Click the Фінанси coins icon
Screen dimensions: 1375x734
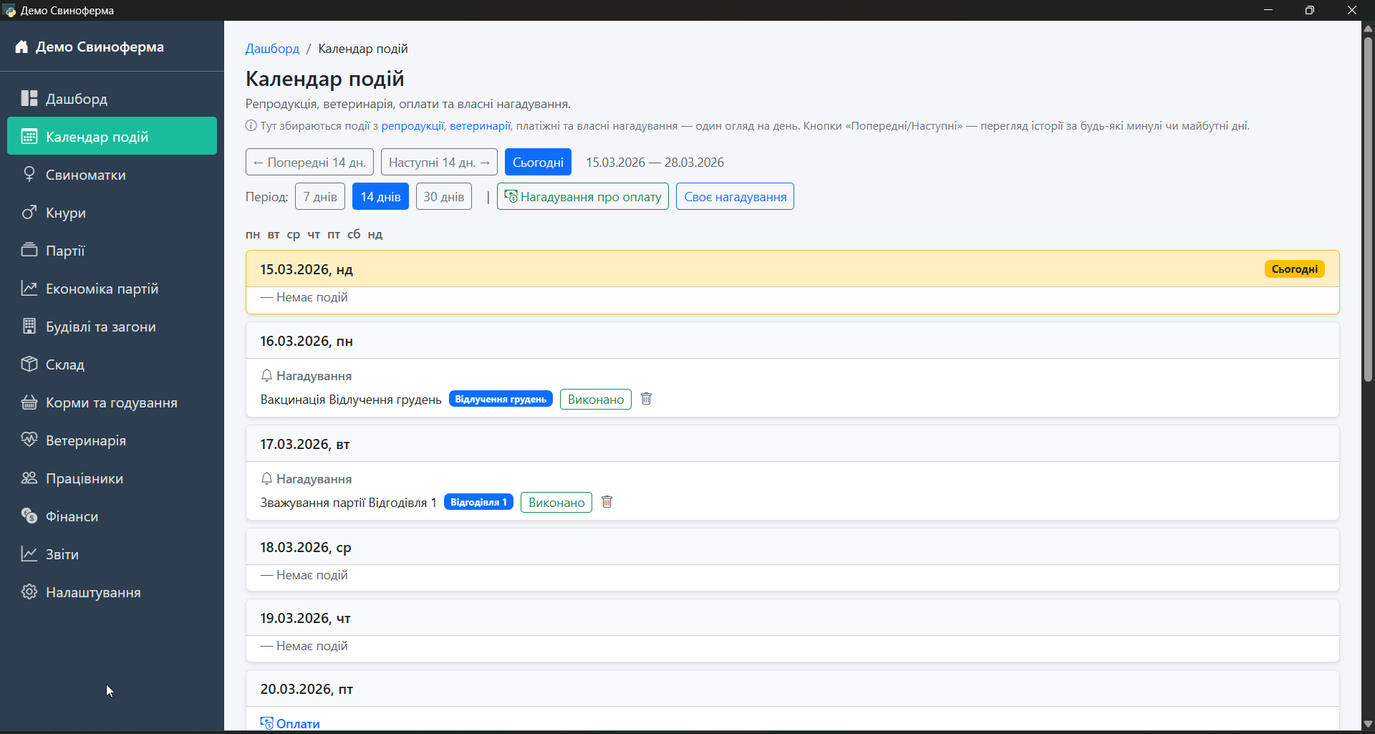coord(29,516)
